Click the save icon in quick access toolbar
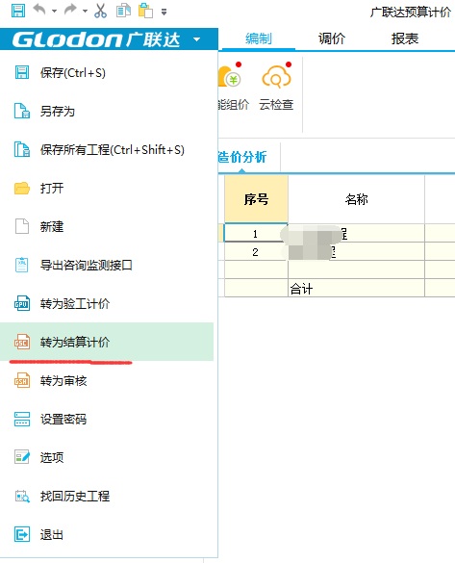Viewport: 455px width, 563px height. [18, 11]
